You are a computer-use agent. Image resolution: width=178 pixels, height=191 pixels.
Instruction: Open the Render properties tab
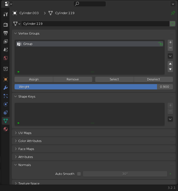click(x=6, y=25)
